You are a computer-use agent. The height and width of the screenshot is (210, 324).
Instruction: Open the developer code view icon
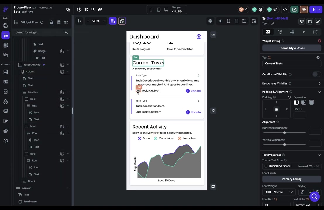pos(285,10)
